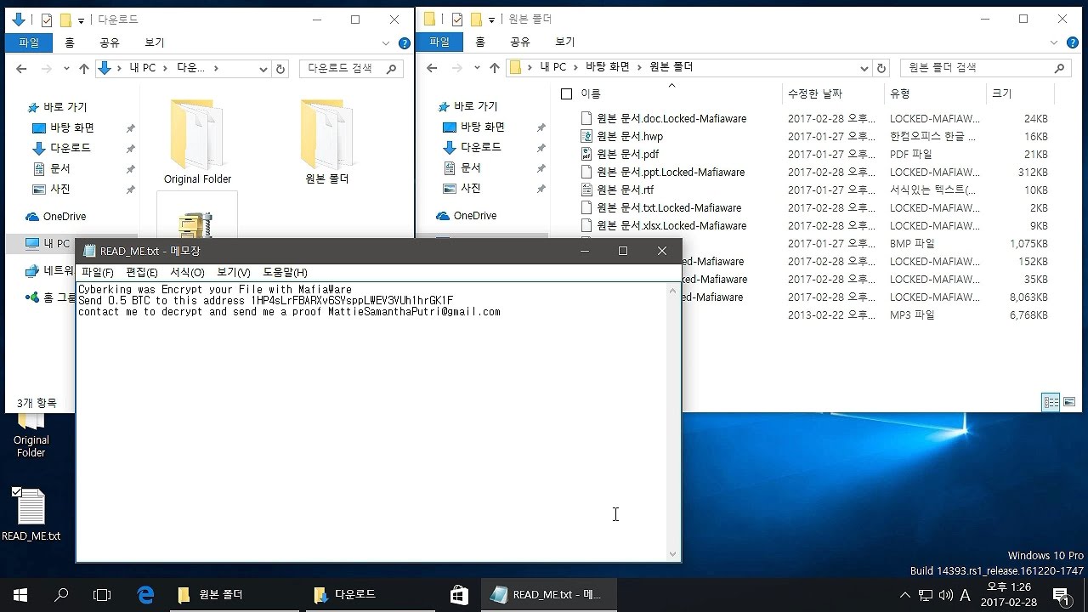Open the Windows Store taskbar icon
Image resolution: width=1088 pixels, height=612 pixels.
[x=460, y=595]
